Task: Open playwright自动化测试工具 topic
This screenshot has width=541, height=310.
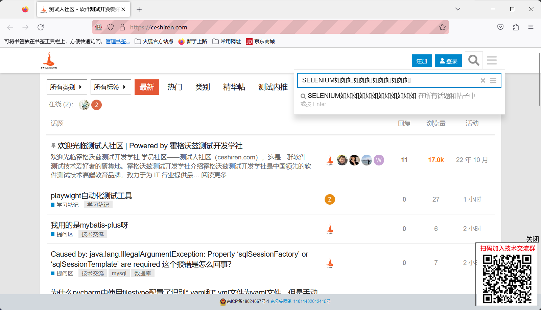Action: coord(91,196)
